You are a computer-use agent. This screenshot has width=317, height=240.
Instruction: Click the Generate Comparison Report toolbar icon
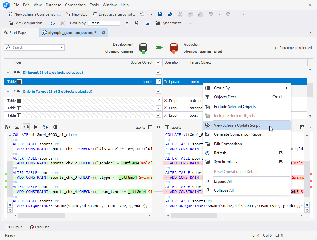click(147, 23)
